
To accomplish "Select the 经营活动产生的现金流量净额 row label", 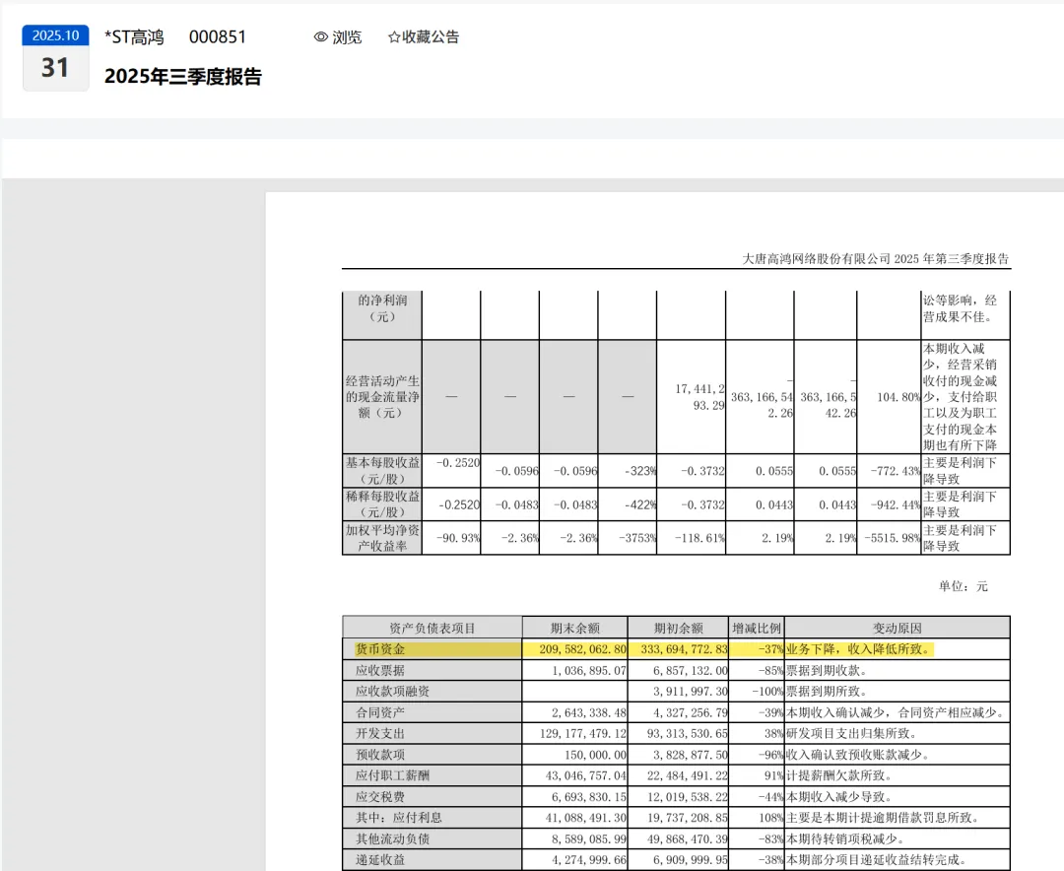I will pos(382,396).
